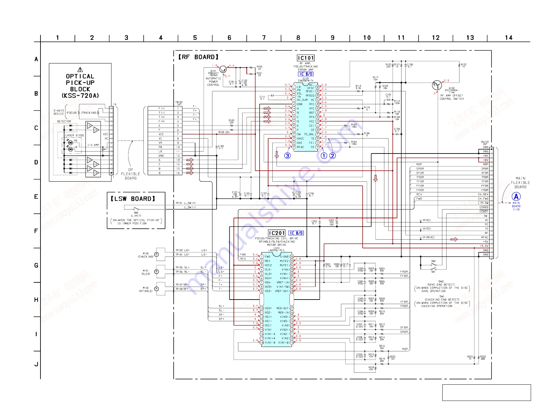Click the MAIN FLEXIBLE BOARD label
544x409 pixels.
(520, 183)
